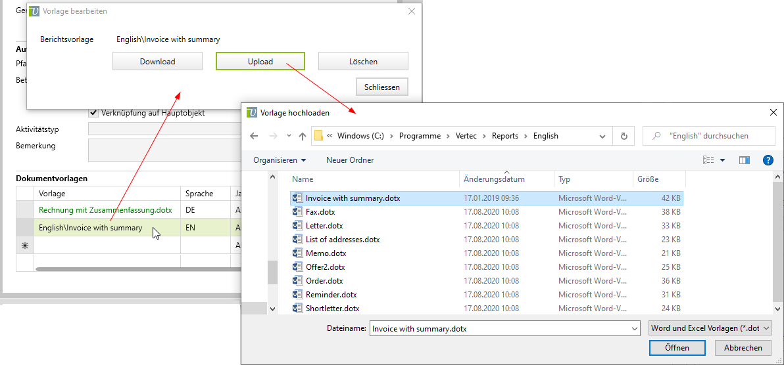Expand the Organisieren dropdown menu
The height and width of the screenshot is (365, 784).
tap(280, 160)
